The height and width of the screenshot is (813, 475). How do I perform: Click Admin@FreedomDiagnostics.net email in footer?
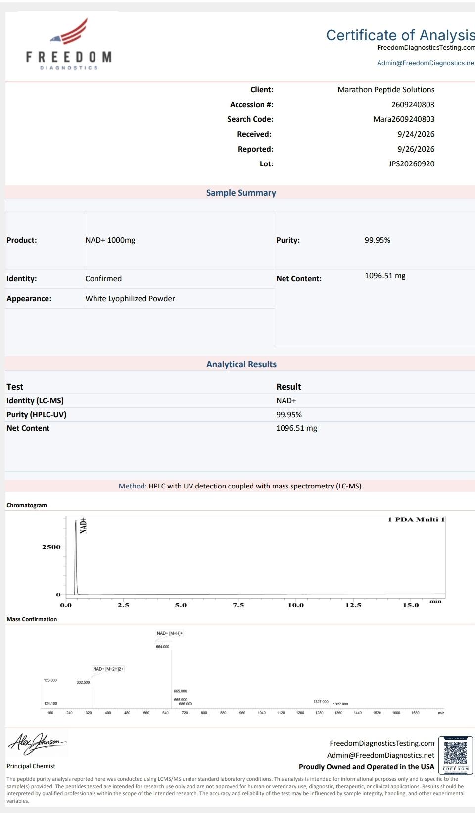point(380,755)
